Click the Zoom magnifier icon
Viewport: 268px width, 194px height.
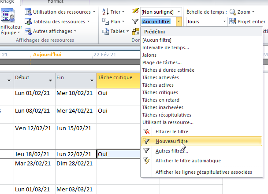pos(233,11)
